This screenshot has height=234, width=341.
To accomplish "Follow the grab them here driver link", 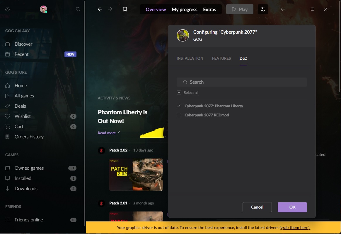I will pos(295,228).
